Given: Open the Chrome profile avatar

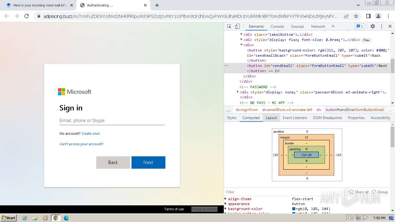Looking at the screenshot, I should (378, 16).
